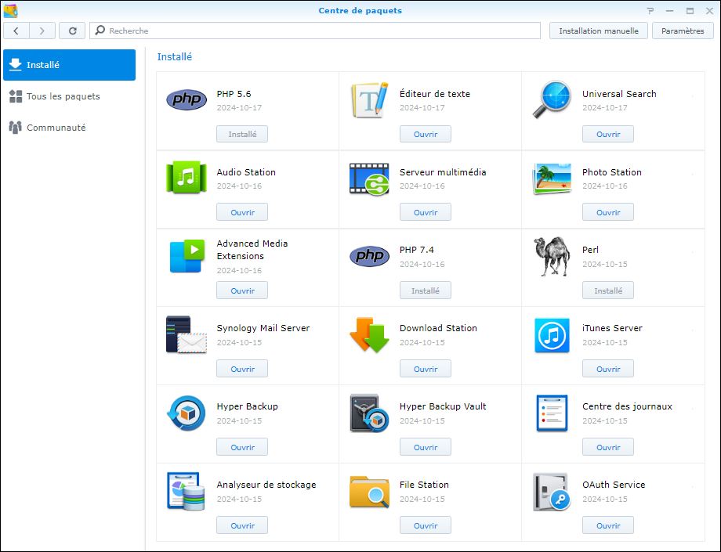The image size is (721, 552).
Task: Switch to Tous les paquets
Action: (70, 96)
